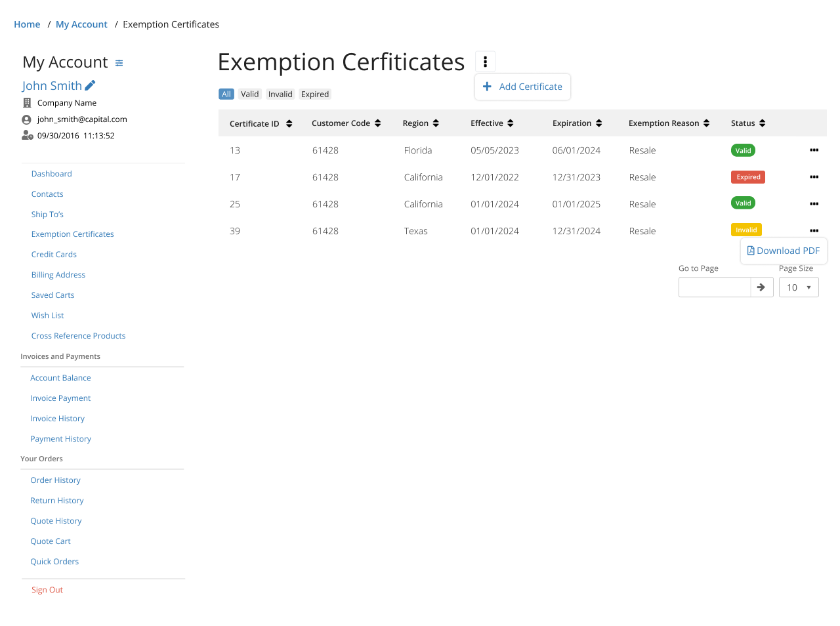Select Download PDF from the row menu

pyautogui.click(x=784, y=251)
